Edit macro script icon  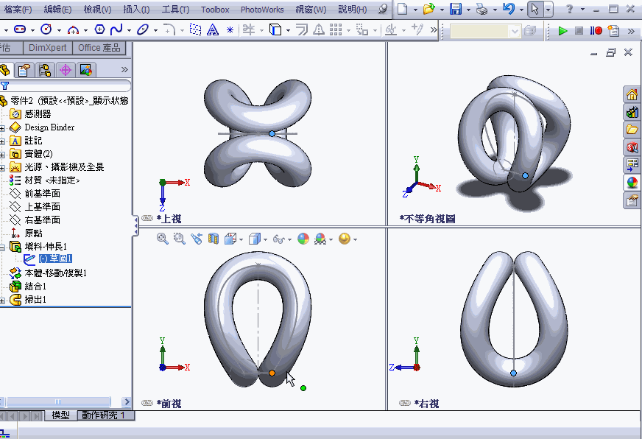[x=613, y=31]
